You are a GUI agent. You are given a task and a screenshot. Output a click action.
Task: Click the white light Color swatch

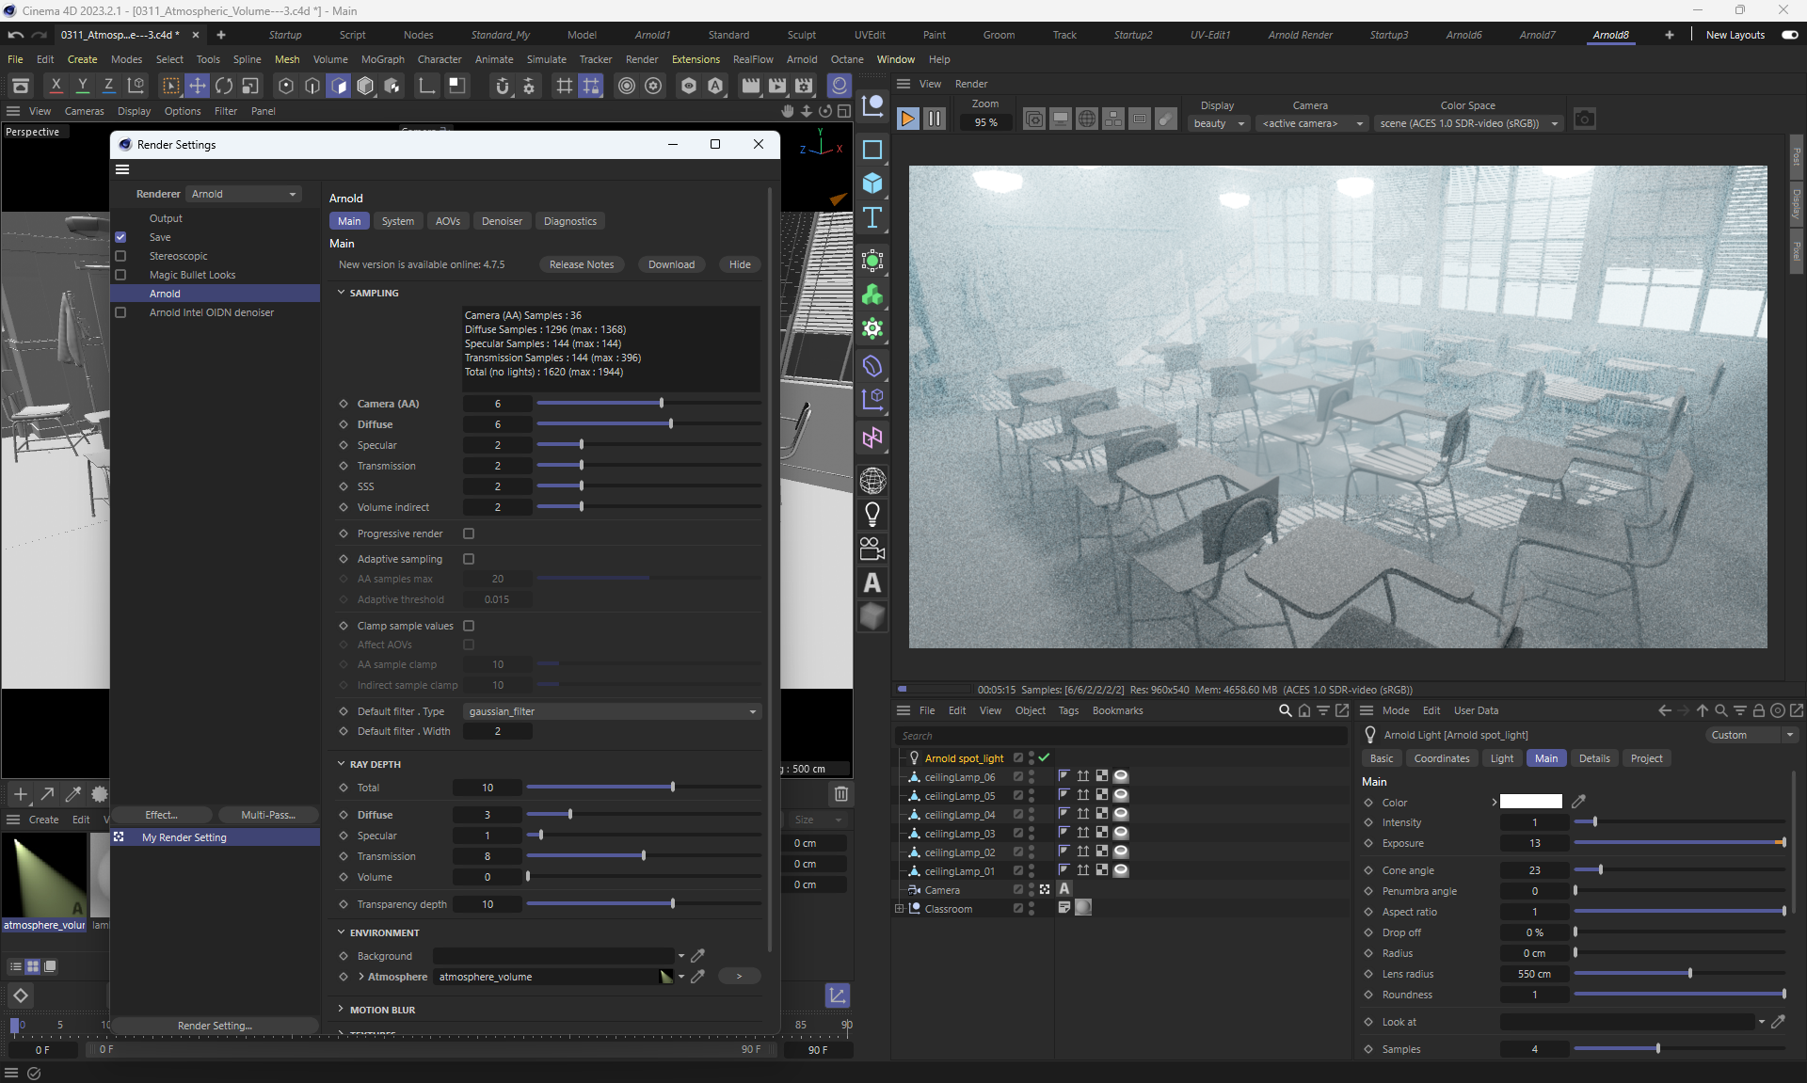pos(1530,802)
